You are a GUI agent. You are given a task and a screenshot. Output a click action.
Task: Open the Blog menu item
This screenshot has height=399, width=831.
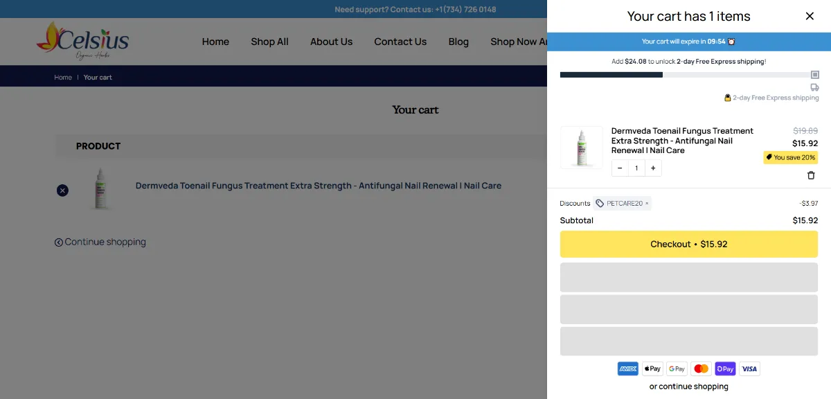[x=458, y=42]
